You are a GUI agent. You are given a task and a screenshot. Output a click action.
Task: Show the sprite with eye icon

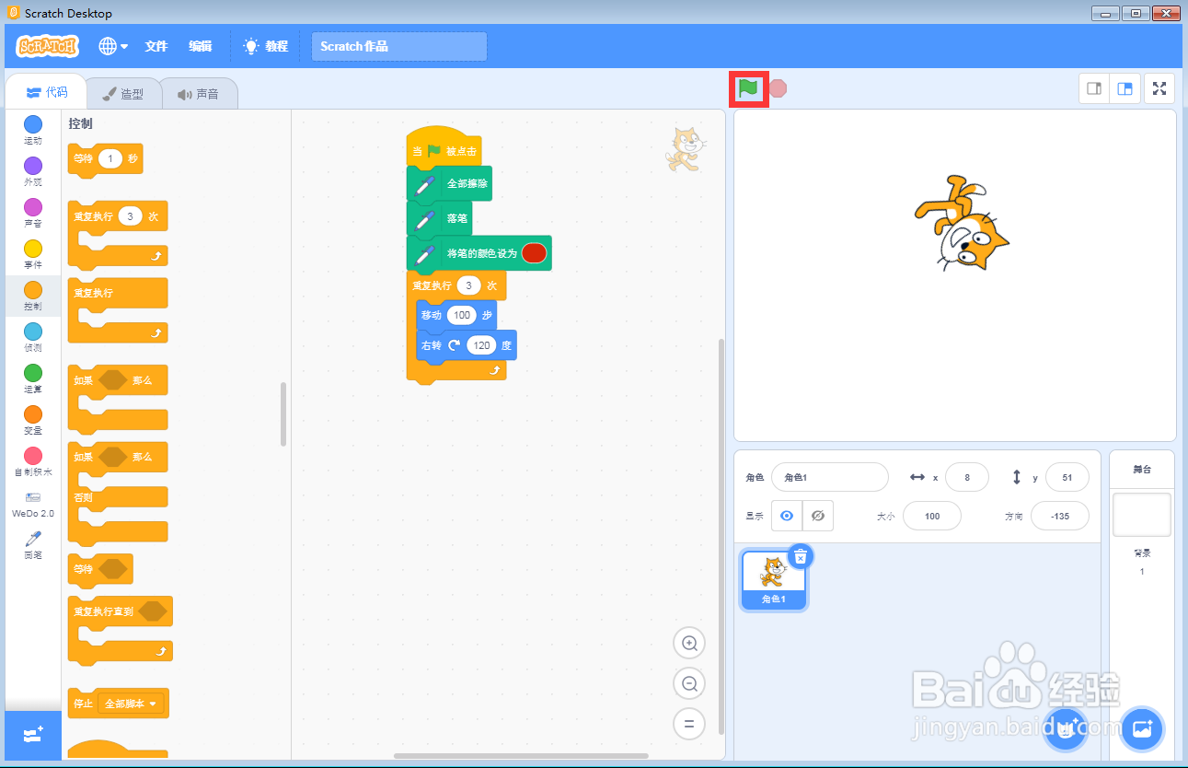tap(787, 516)
